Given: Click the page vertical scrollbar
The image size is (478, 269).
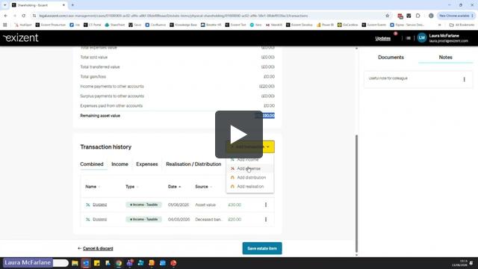Looking at the screenshot, I should click(356, 194).
